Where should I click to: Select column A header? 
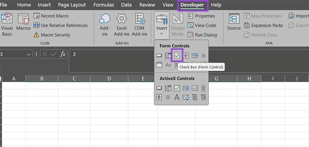[x=14, y=79]
